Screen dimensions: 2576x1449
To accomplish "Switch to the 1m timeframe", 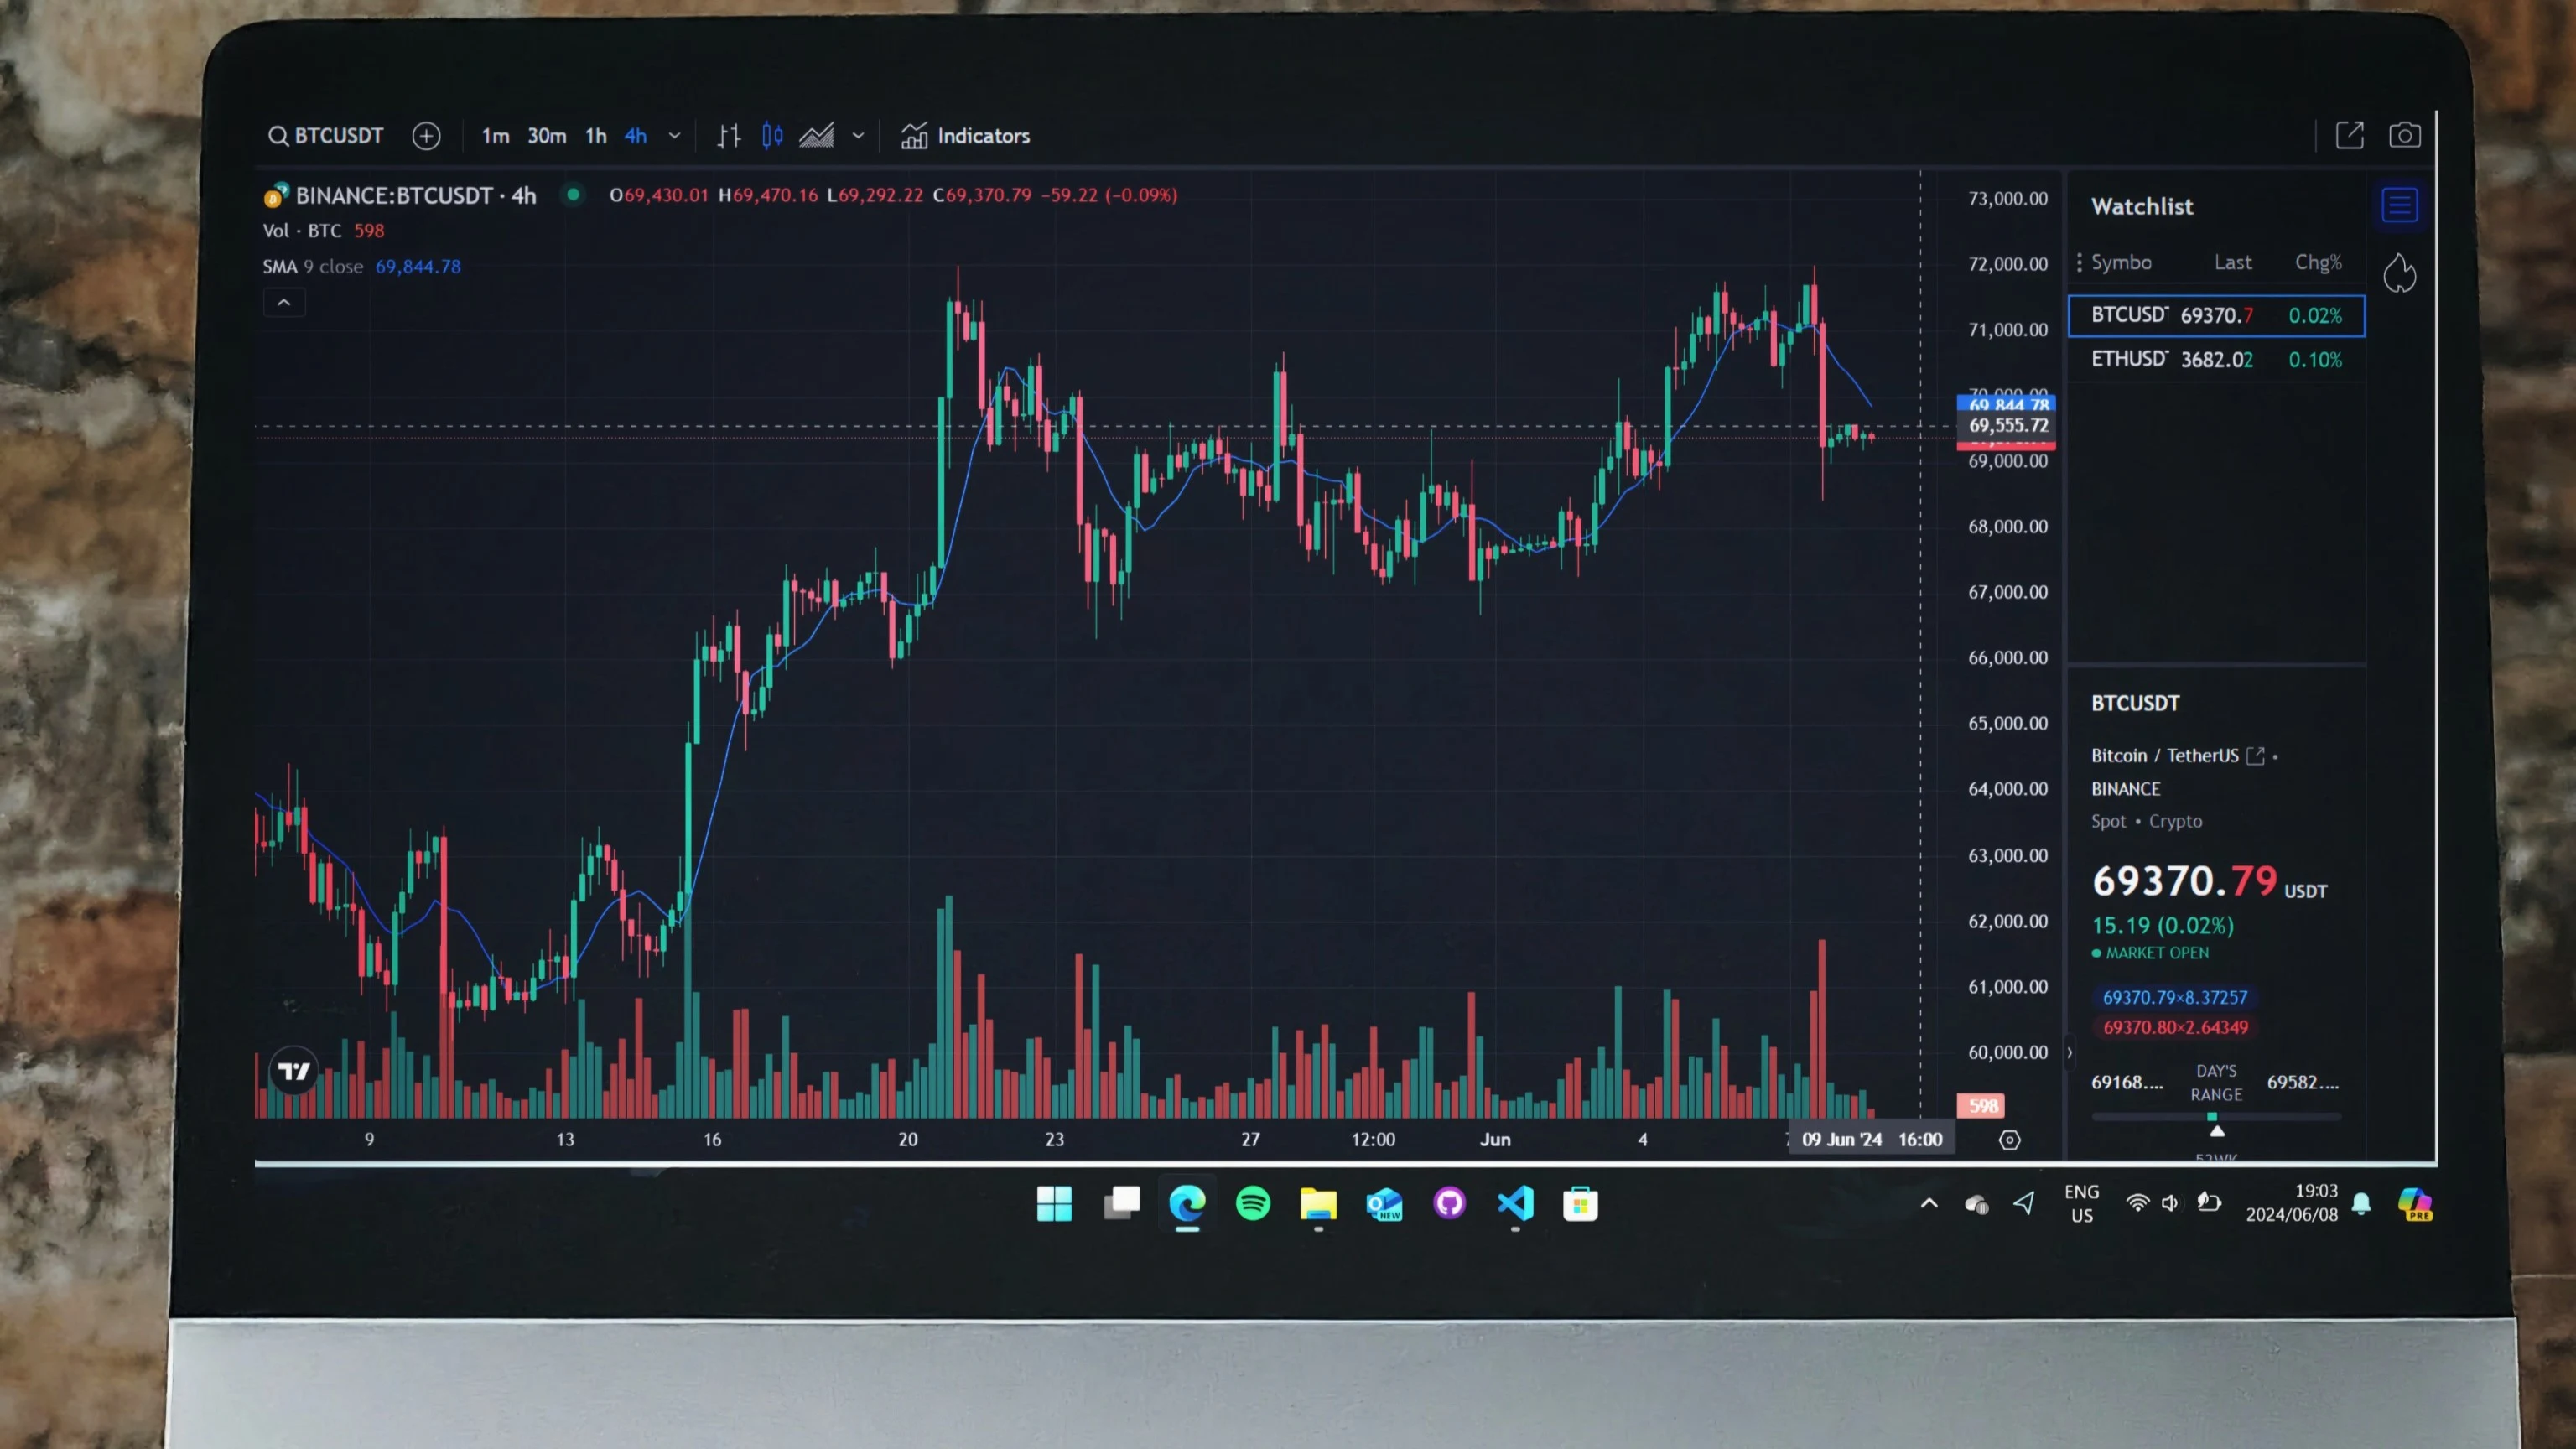I will coord(495,136).
